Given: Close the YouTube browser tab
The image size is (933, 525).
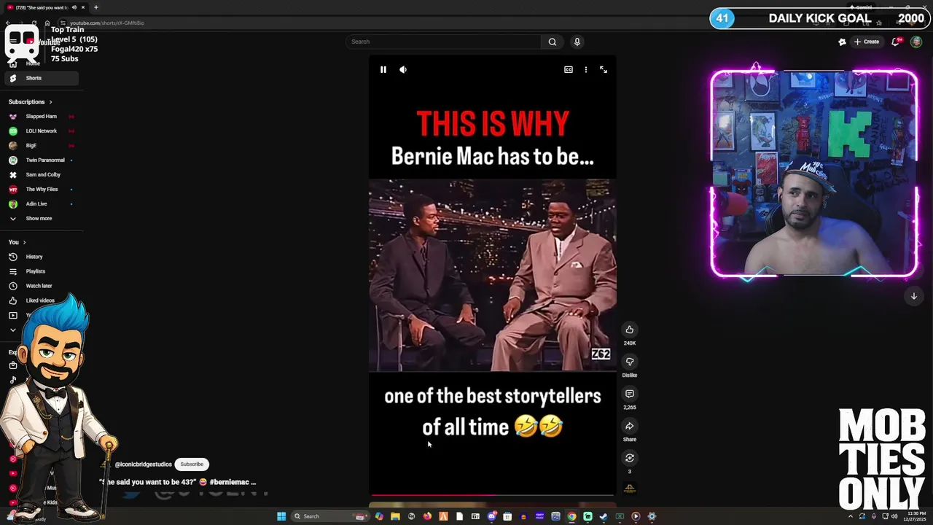Looking at the screenshot, I should click(83, 7).
